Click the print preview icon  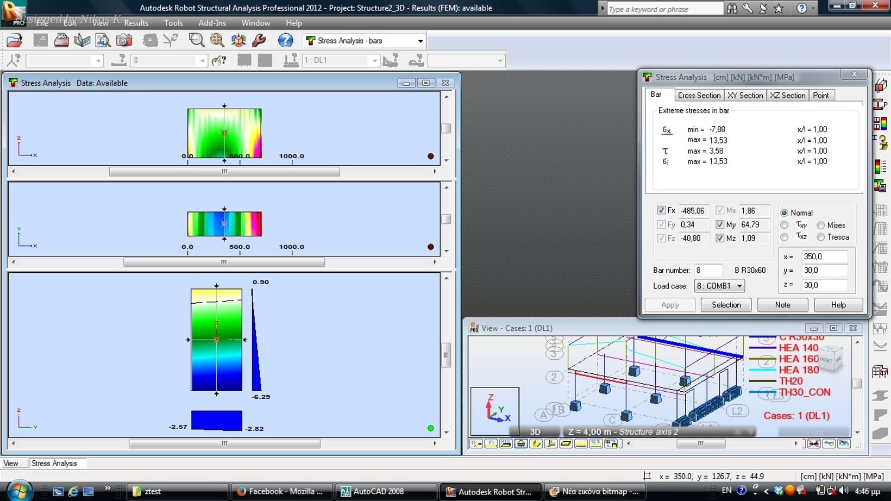pyautogui.click(x=103, y=41)
